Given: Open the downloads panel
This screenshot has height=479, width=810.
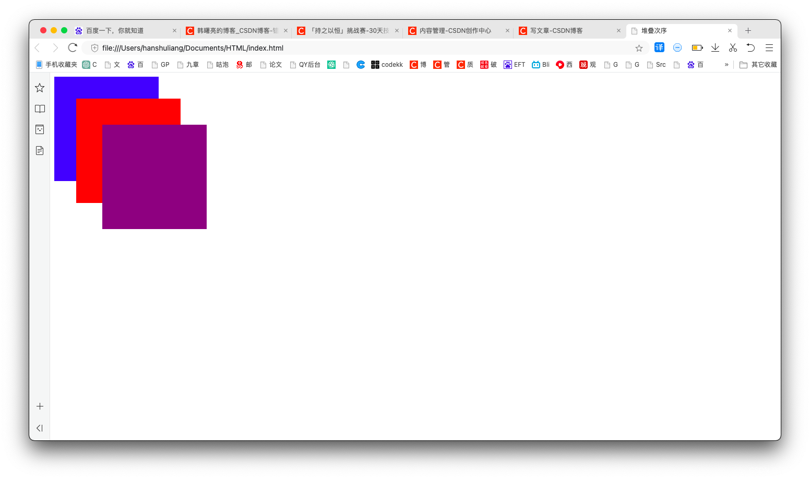Looking at the screenshot, I should point(715,47).
